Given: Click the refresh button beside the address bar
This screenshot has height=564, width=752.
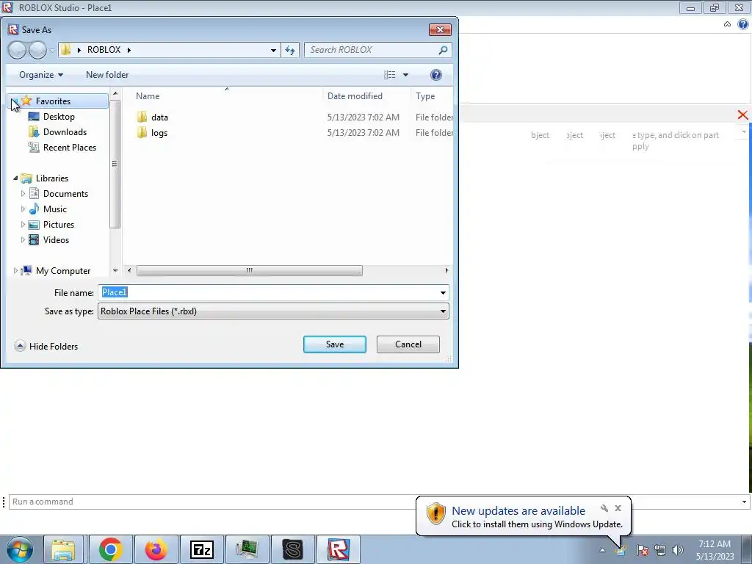Looking at the screenshot, I should point(290,50).
